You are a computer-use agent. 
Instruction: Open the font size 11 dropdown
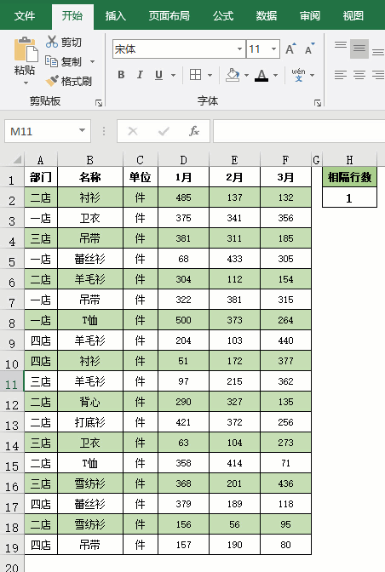pyautogui.click(x=273, y=49)
